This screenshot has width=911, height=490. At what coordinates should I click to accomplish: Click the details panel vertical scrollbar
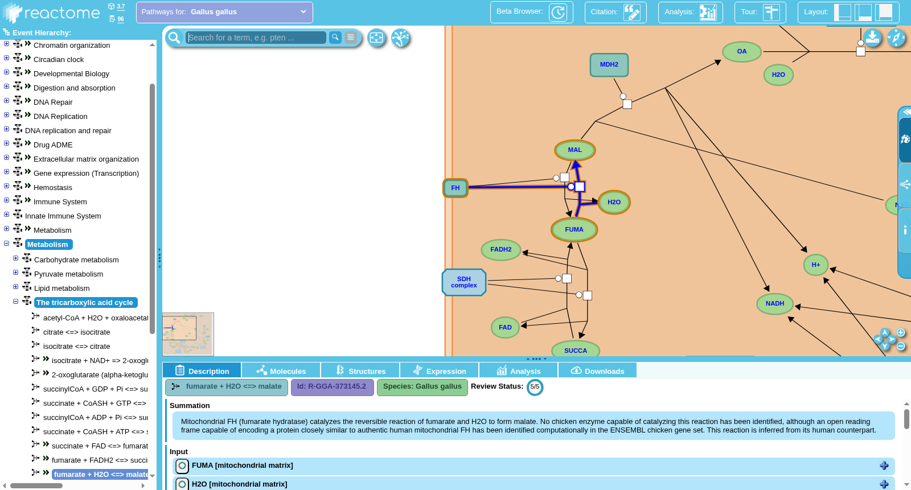pos(906,419)
